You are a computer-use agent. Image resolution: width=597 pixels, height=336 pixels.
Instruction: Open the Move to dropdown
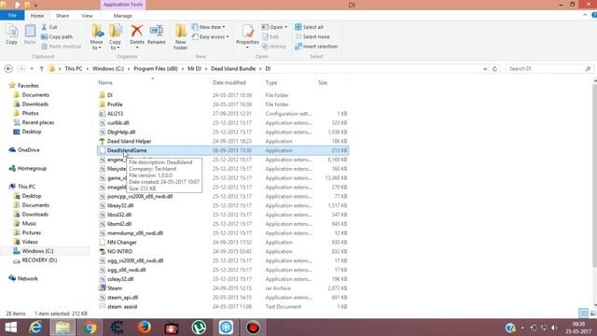pos(97,37)
